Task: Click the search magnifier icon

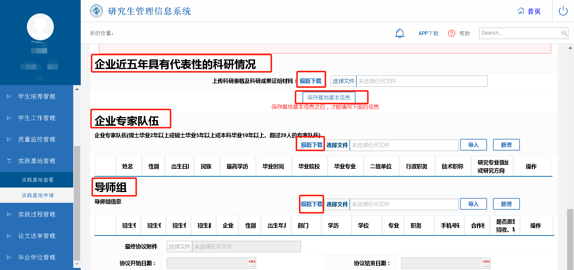Action: click(x=564, y=33)
